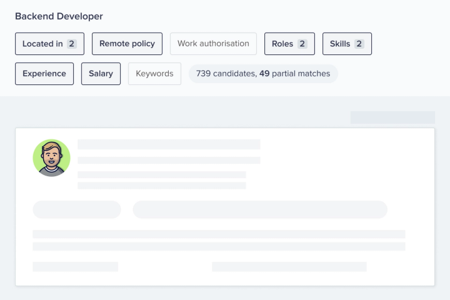
Task: Open the Skills filter
Action: click(347, 44)
